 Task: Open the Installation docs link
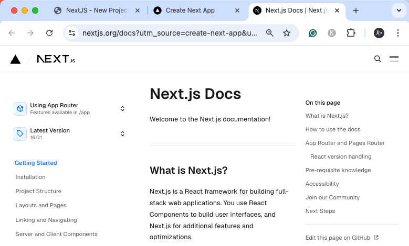30,177
